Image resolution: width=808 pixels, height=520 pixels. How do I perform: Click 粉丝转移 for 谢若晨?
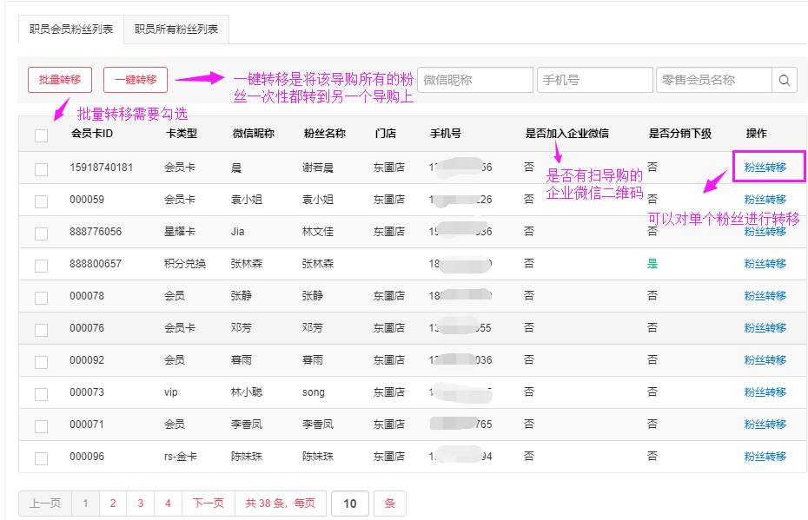click(765, 168)
